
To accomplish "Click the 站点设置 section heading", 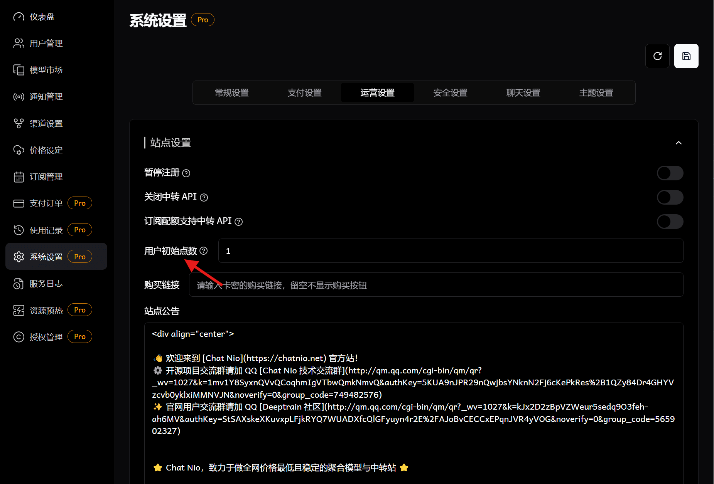I will [x=170, y=143].
